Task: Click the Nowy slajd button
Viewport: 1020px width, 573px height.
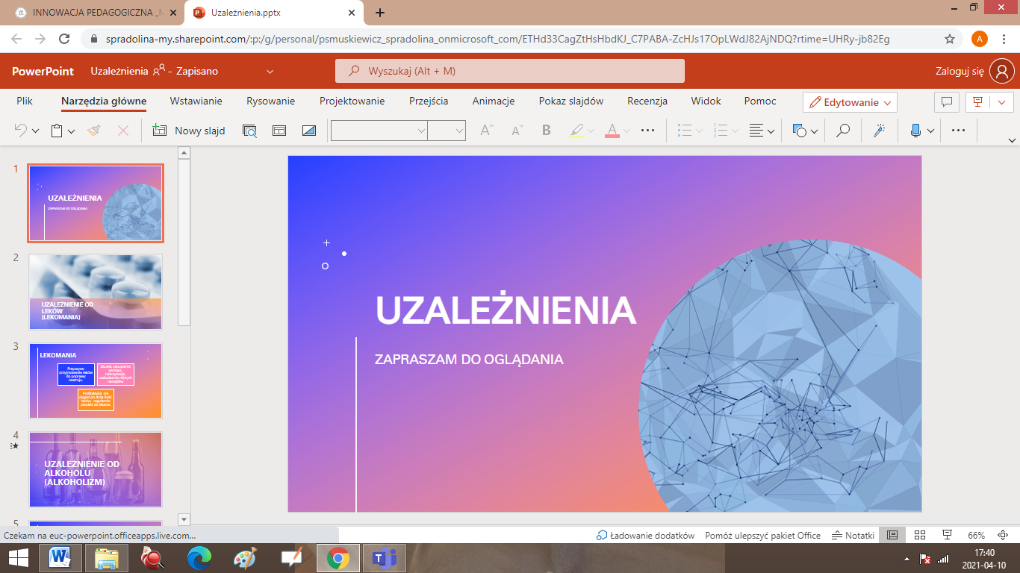Action: (x=189, y=131)
